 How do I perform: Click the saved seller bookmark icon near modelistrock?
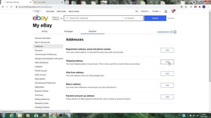(x=175, y=32)
